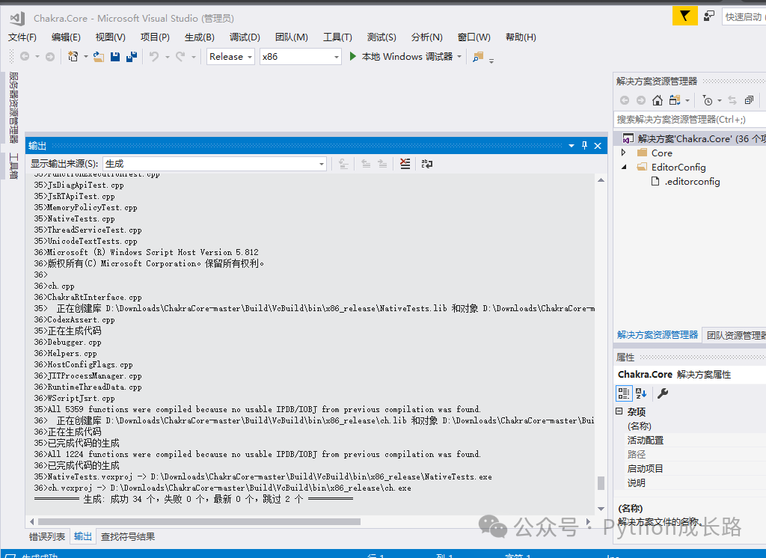The image size is (766, 558).
Task: Click the navigate forward toolbar arrow
Action: pos(50,57)
